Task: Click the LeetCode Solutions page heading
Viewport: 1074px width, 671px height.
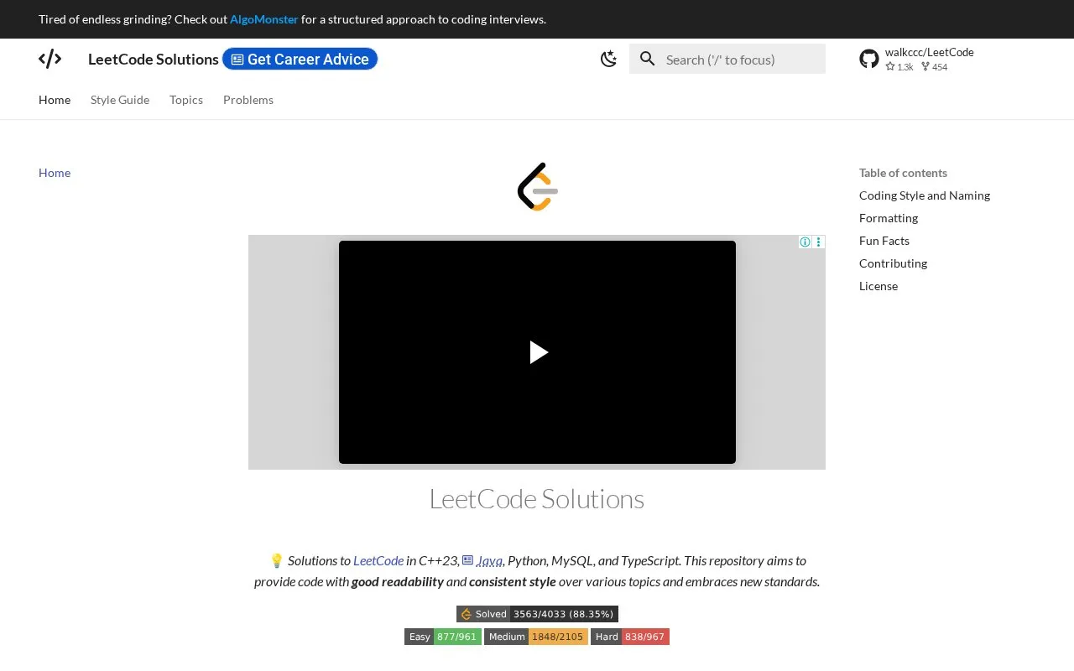Action: point(537,499)
